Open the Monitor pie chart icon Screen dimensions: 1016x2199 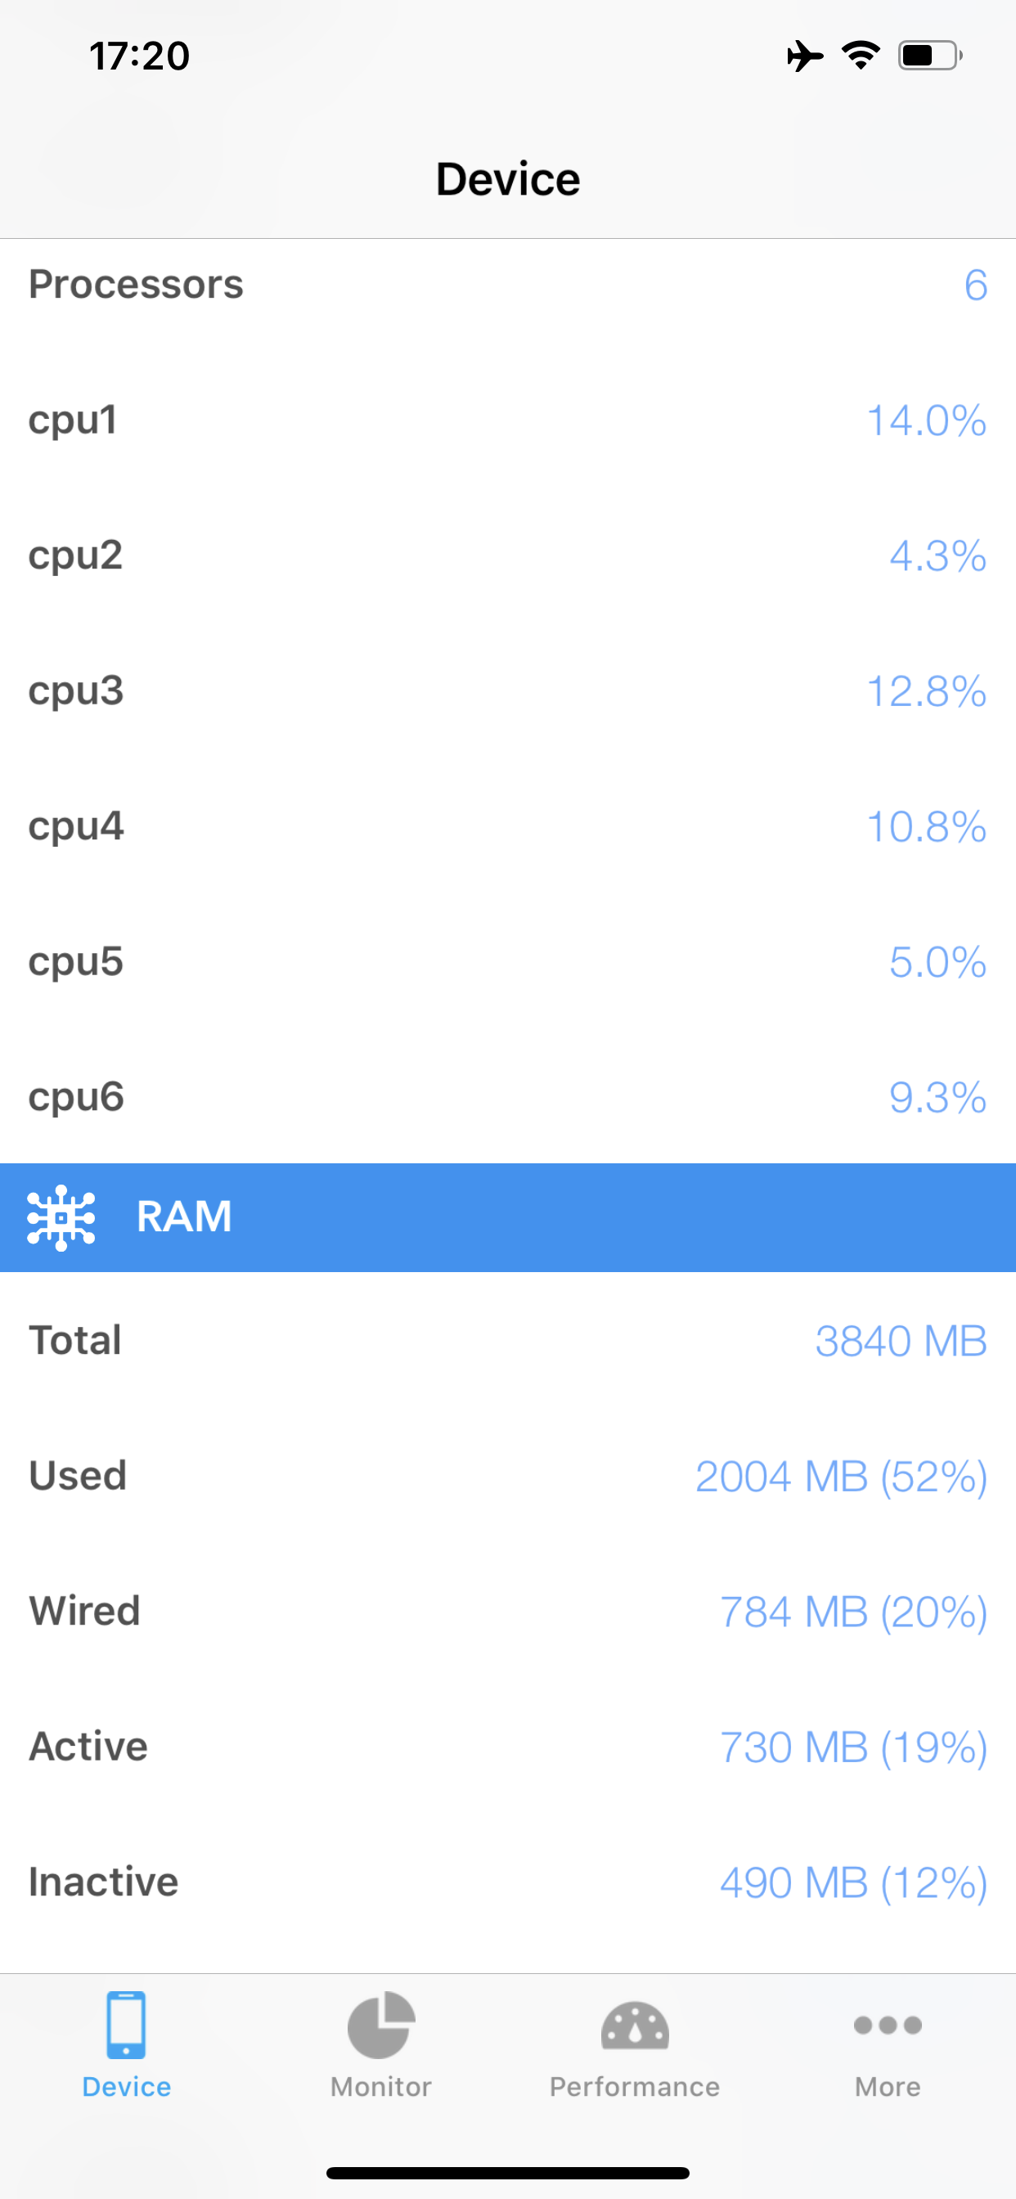pyautogui.click(x=380, y=2025)
